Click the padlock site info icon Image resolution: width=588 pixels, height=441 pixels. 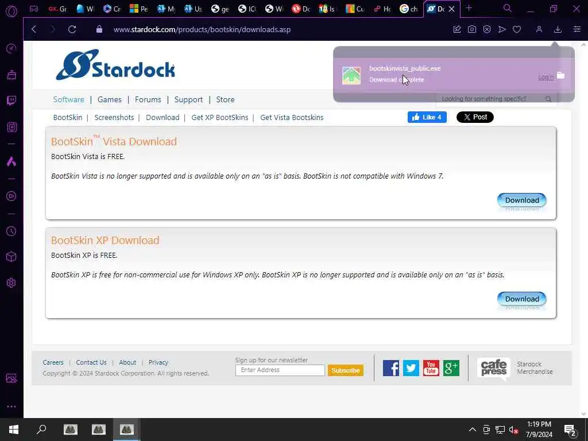point(99,29)
